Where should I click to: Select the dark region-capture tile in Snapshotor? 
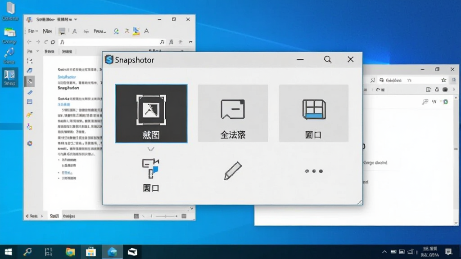(151, 113)
